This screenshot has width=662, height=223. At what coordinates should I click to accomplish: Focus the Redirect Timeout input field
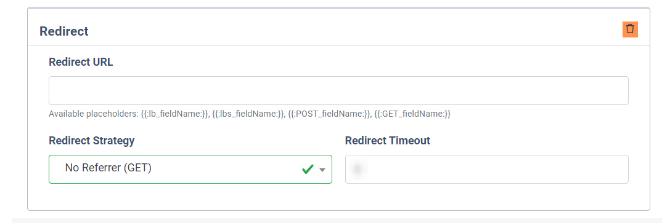click(487, 169)
